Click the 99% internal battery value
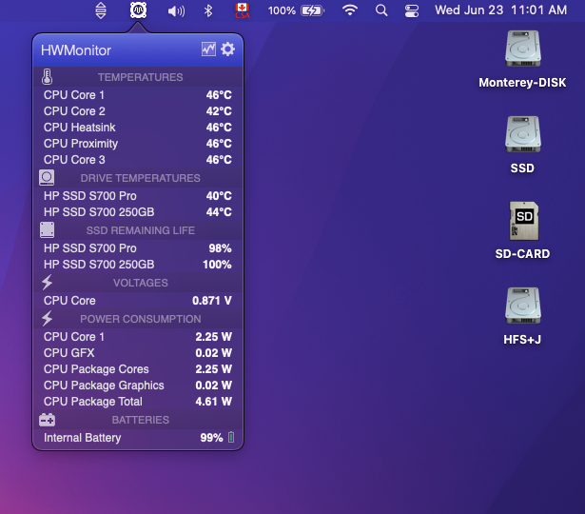The image size is (585, 514). click(211, 438)
